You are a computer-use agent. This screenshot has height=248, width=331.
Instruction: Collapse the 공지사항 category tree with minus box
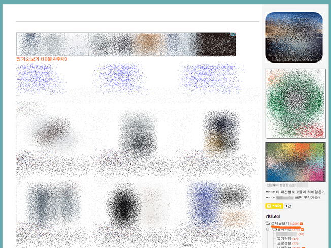click(268, 229)
